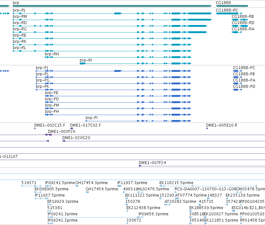The image size is (265, 225).
Task: Select the brp gene label
Action: click(x=16, y=3)
